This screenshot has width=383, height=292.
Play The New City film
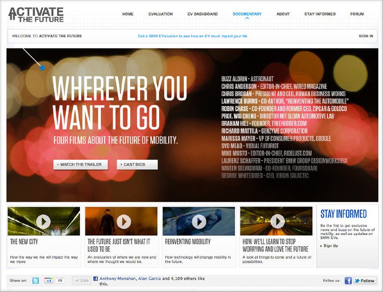pyautogui.click(x=43, y=221)
